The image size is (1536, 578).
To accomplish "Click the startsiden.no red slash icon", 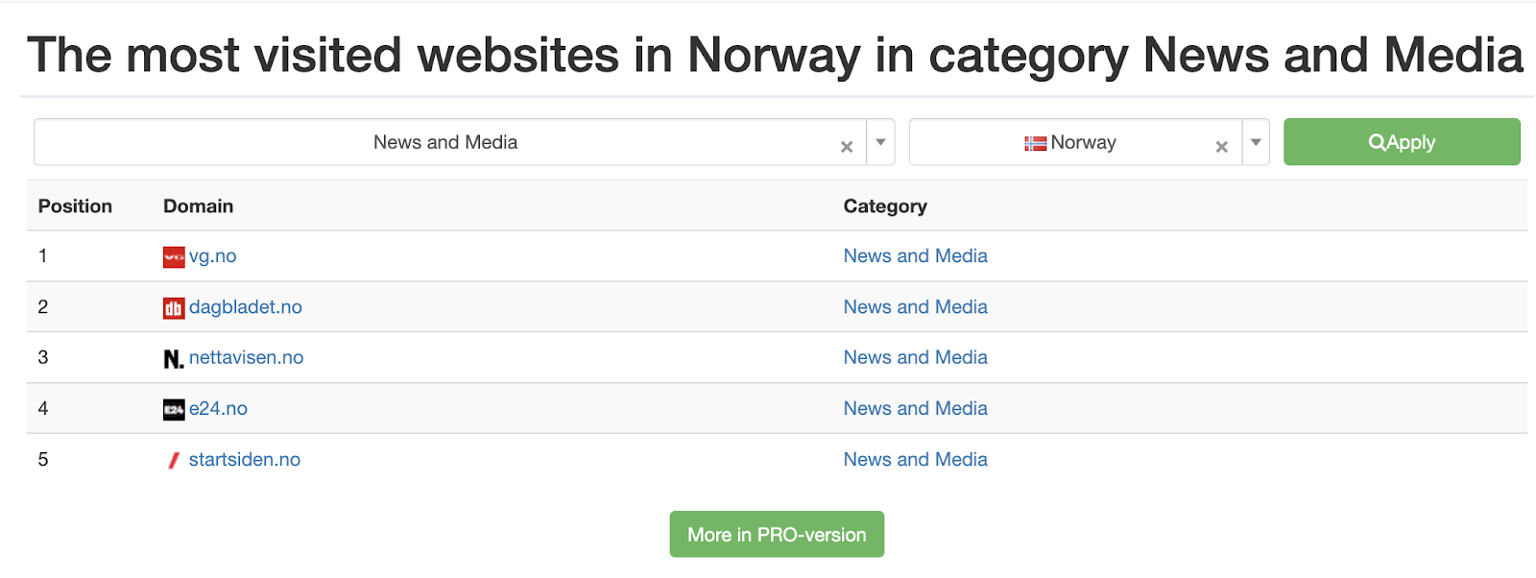I will coord(174,461).
